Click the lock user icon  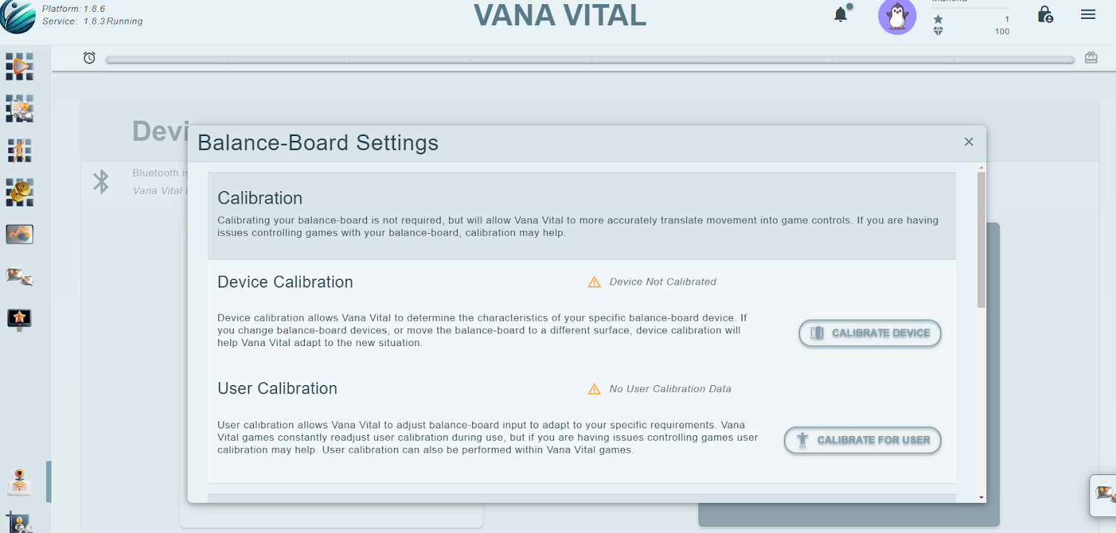point(1045,15)
